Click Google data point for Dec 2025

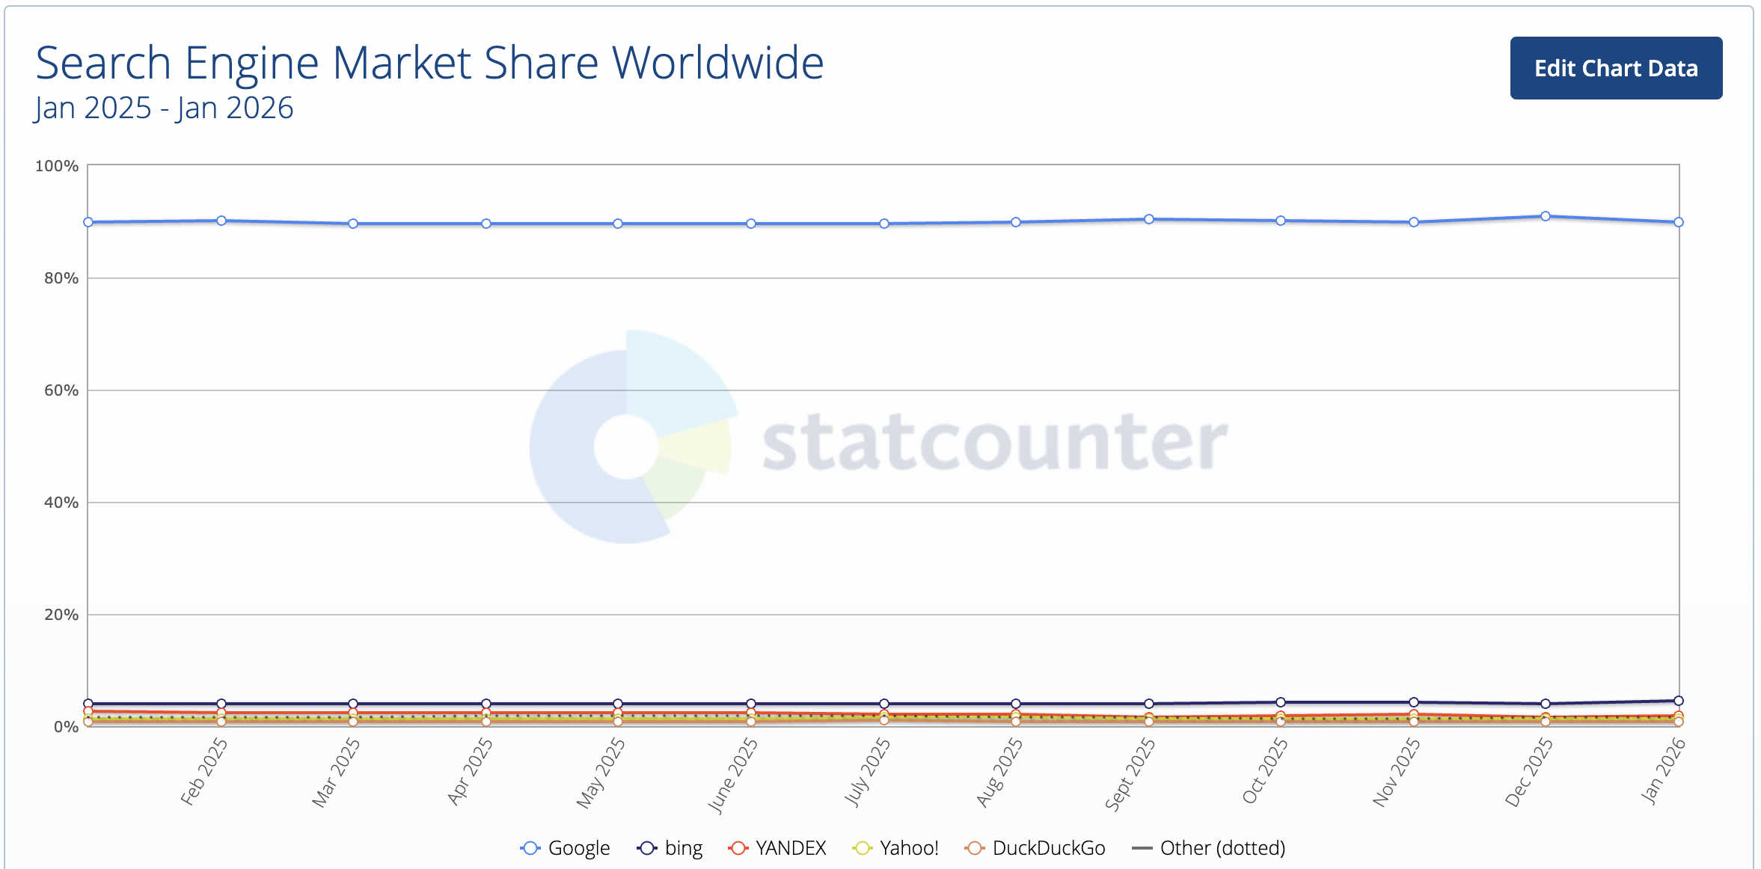[x=1546, y=216]
